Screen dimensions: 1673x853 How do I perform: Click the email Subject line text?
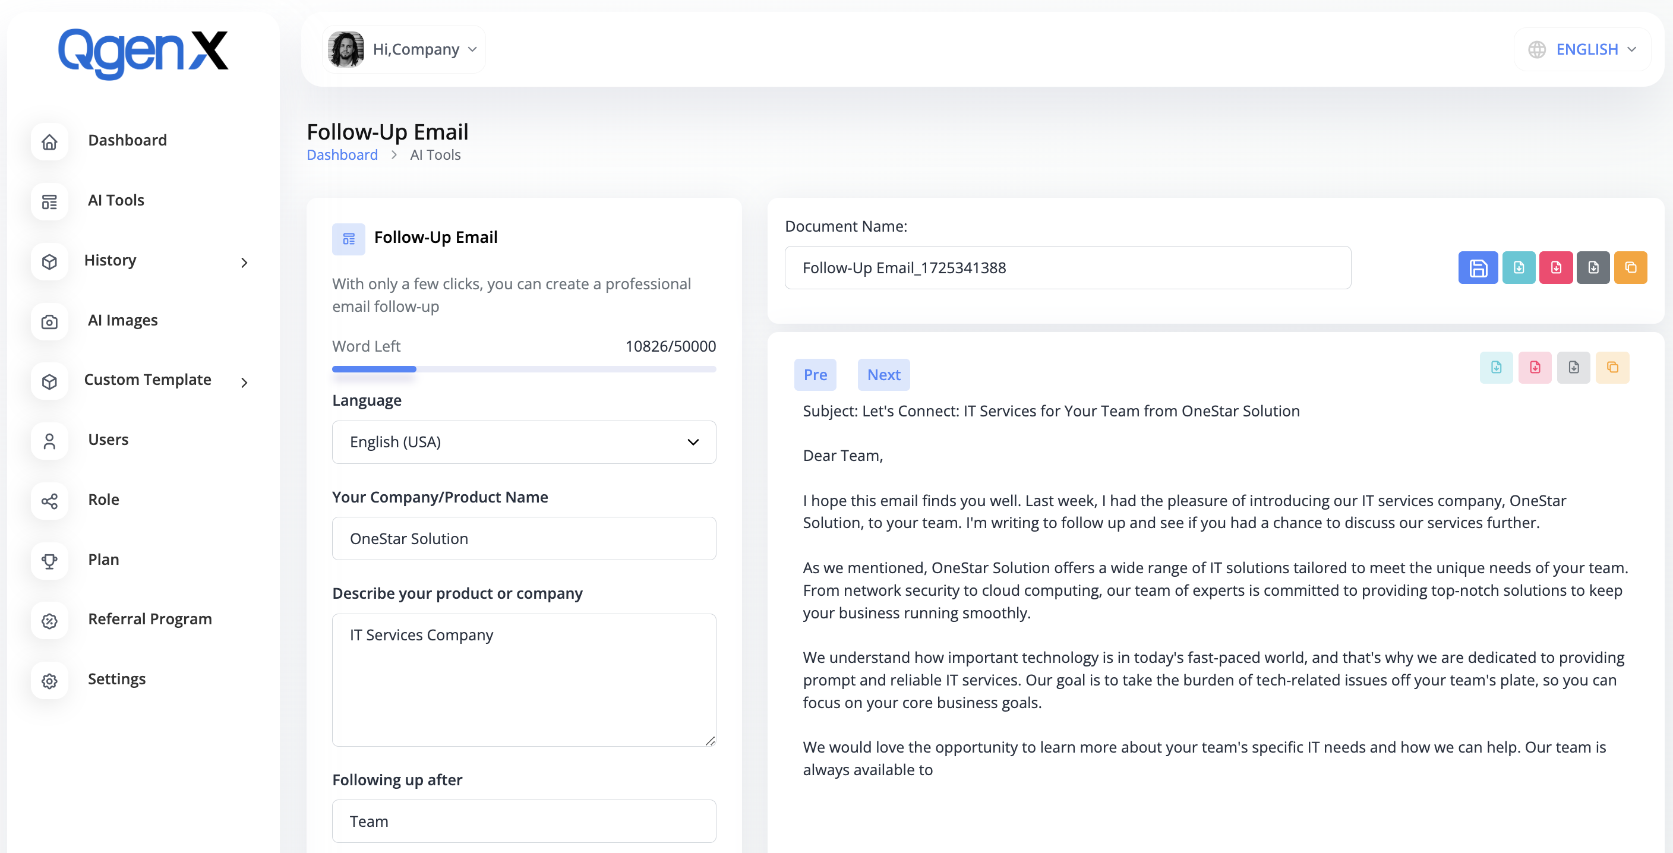[1052, 411]
